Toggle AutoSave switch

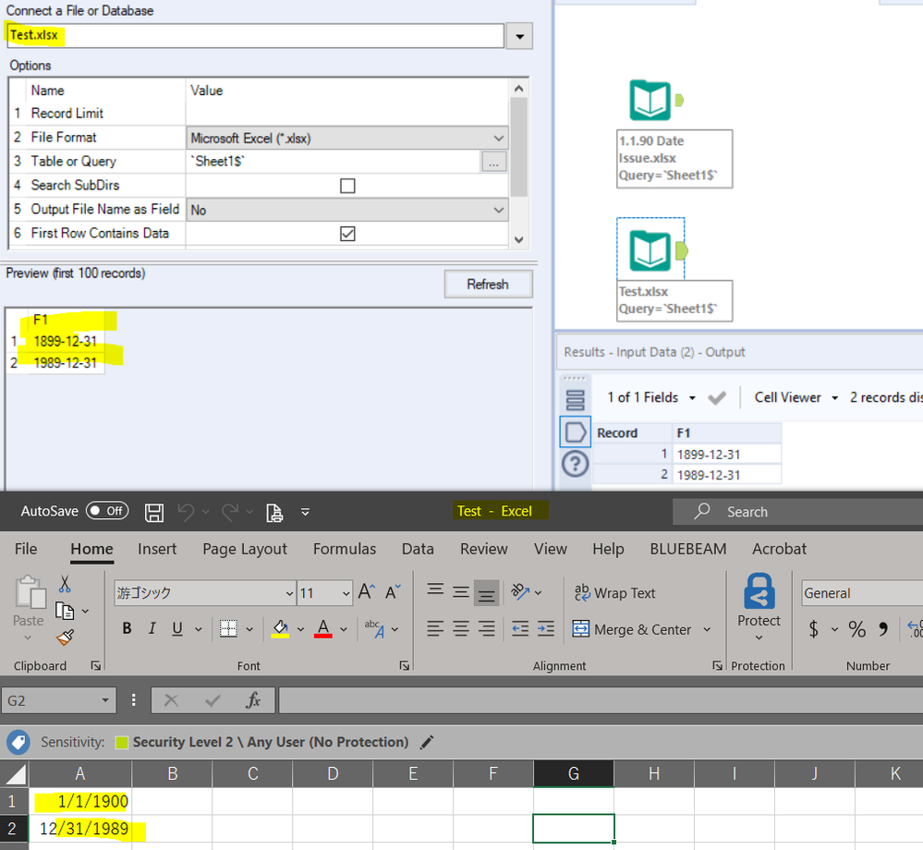107,511
